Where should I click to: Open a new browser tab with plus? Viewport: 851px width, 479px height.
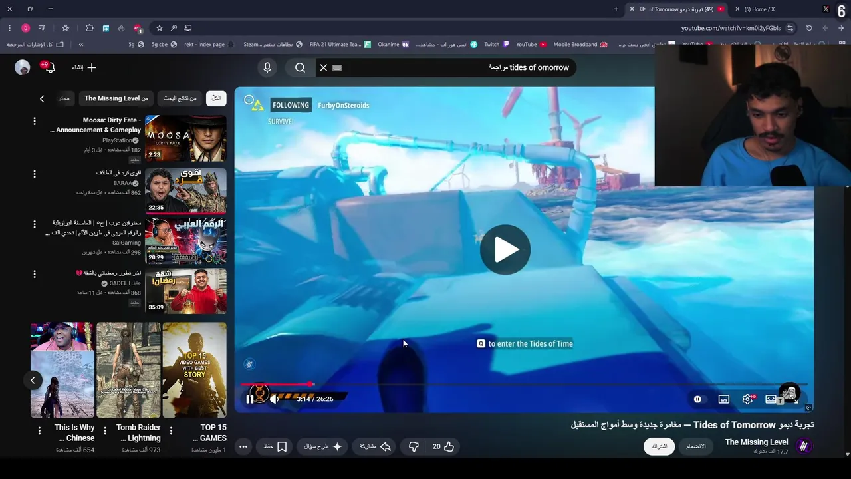616,9
